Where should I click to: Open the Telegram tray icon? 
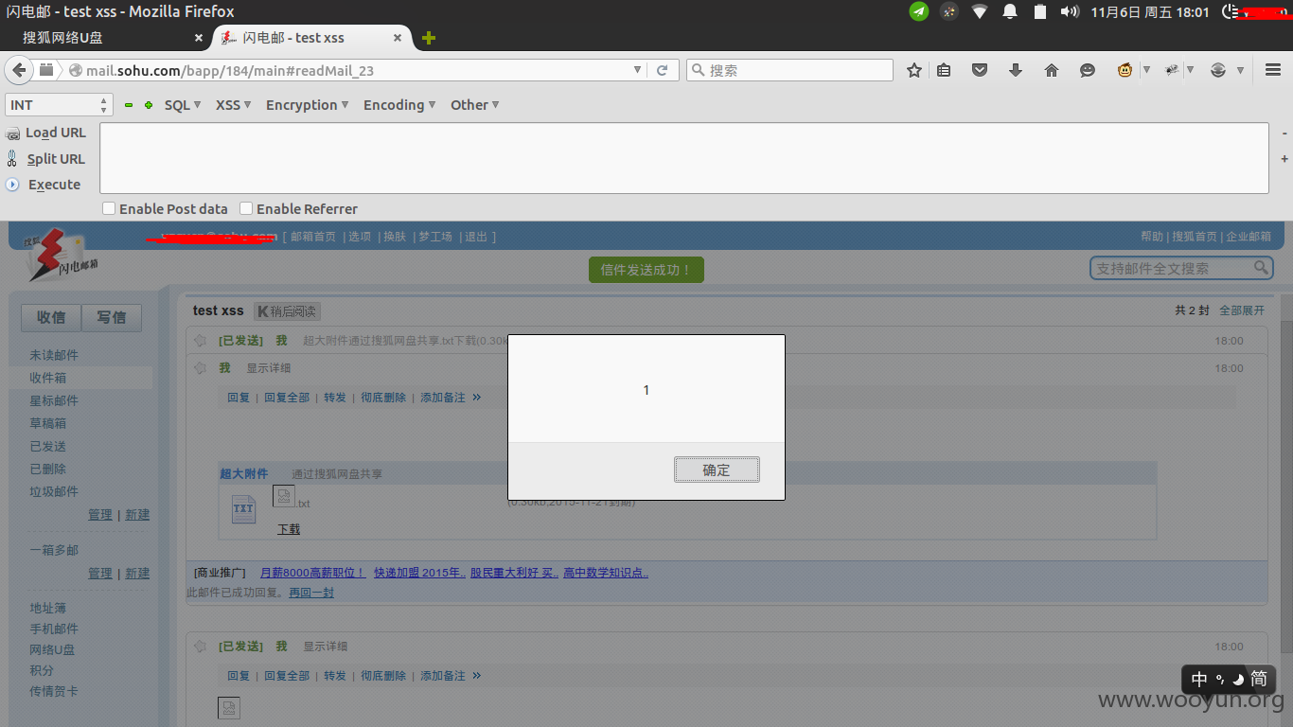pyautogui.click(x=919, y=11)
